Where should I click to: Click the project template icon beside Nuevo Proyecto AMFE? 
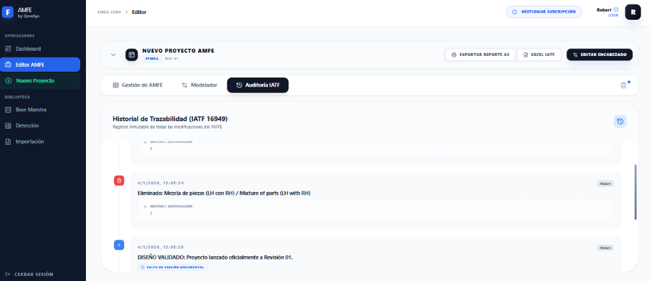click(131, 55)
